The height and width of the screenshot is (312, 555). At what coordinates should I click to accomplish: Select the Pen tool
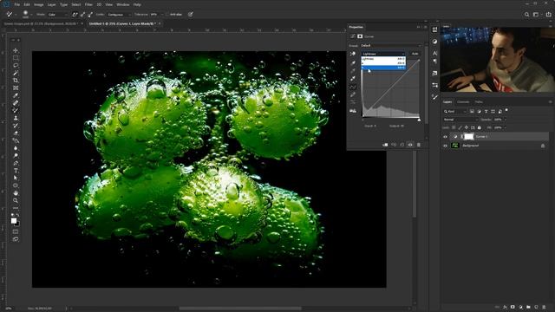[x=16, y=163]
